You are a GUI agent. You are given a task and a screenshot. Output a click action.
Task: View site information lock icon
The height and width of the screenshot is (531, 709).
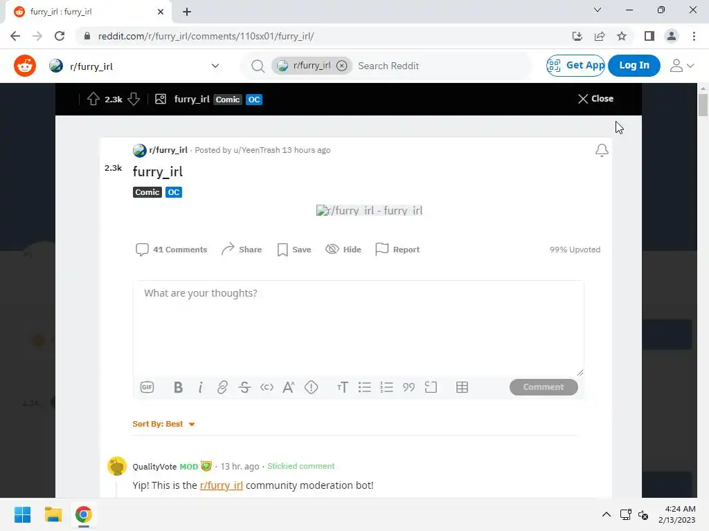[x=87, y=36]
